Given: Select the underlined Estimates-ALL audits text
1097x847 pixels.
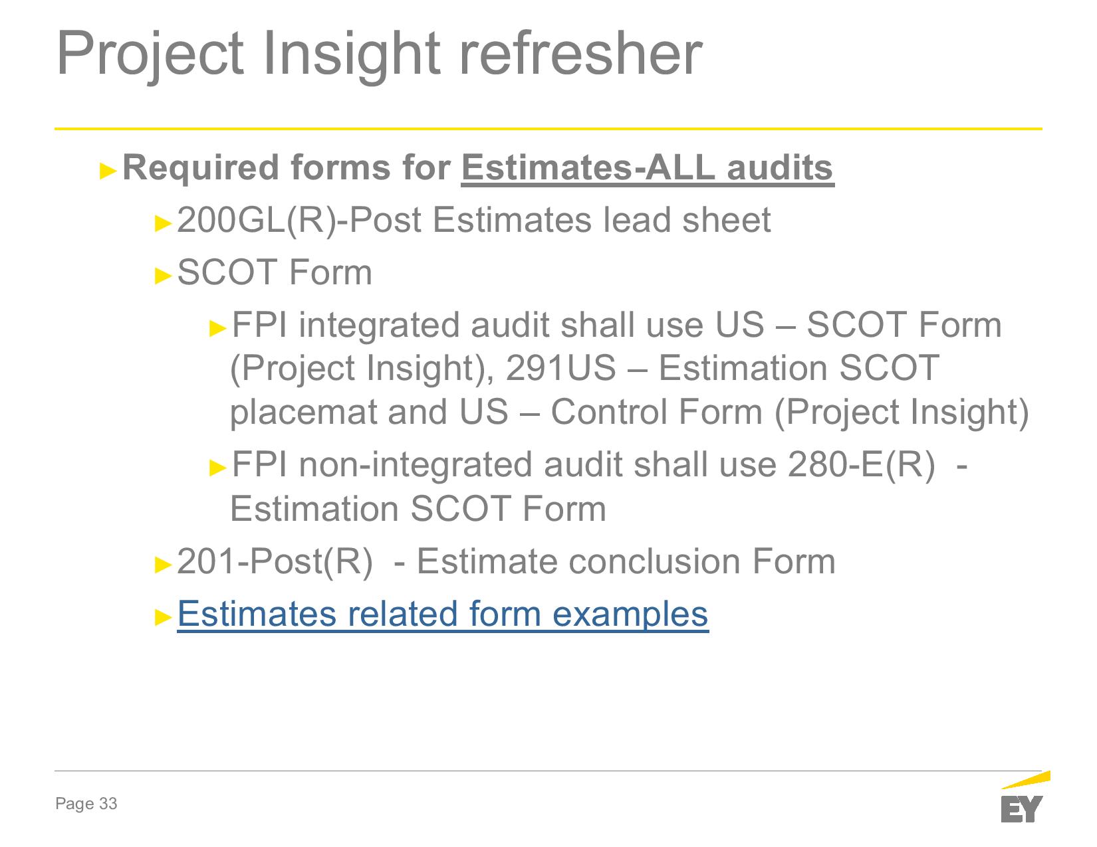Looking at the screenshot, I should point(648,168).
